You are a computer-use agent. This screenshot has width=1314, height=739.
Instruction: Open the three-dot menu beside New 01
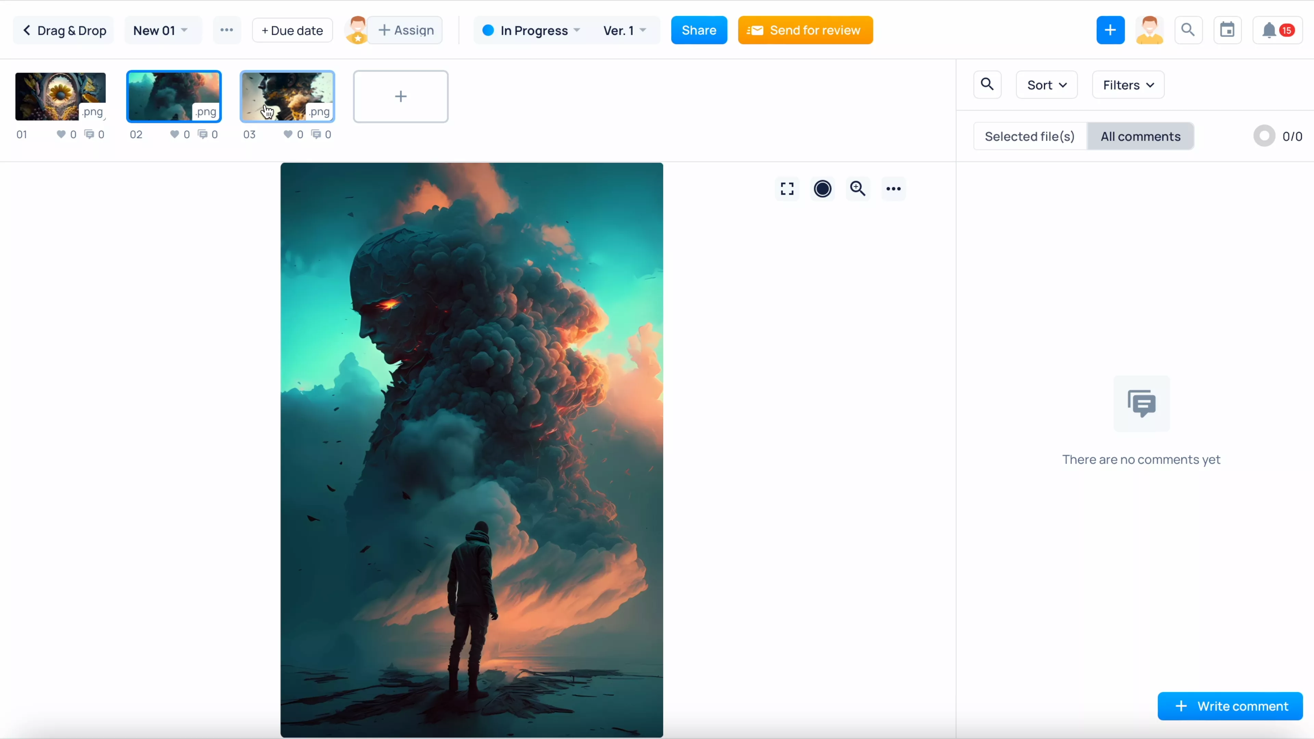(227, 29)
